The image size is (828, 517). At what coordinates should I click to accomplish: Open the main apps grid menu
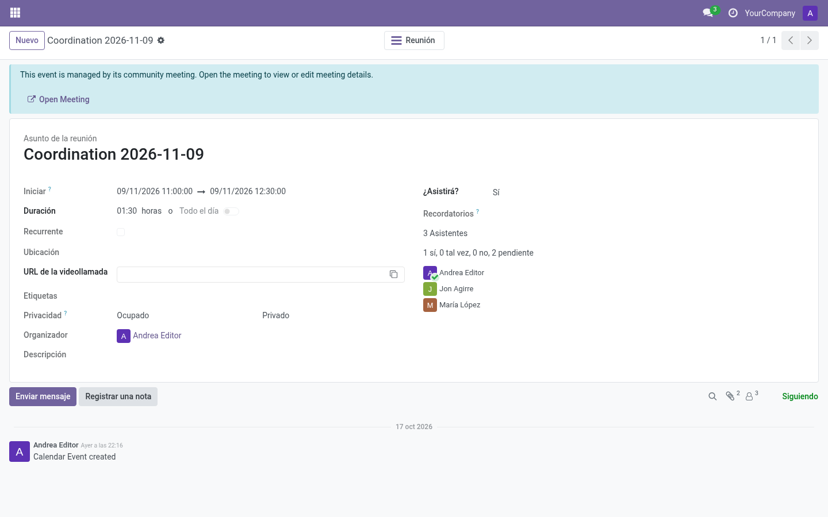click(x=16, y=13)
